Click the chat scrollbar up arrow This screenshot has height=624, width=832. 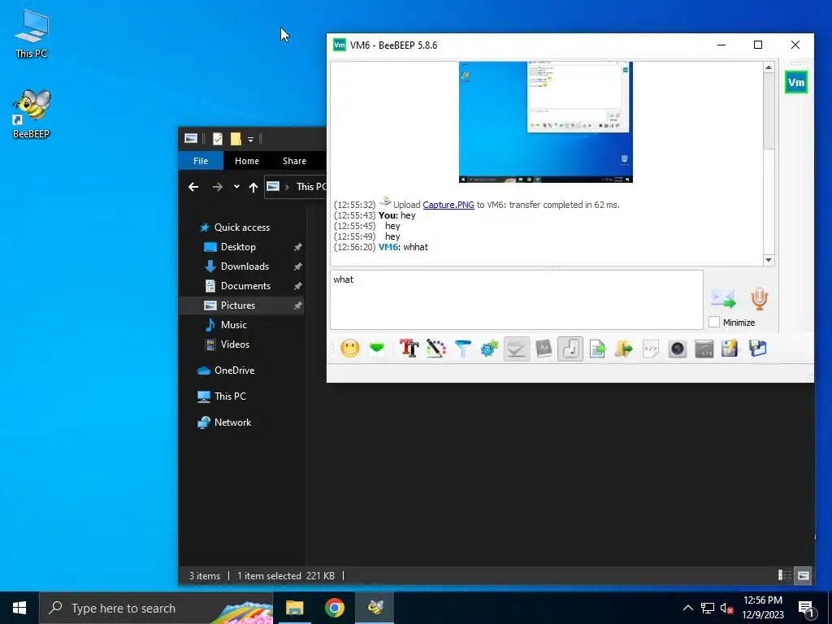click(769, 67)
